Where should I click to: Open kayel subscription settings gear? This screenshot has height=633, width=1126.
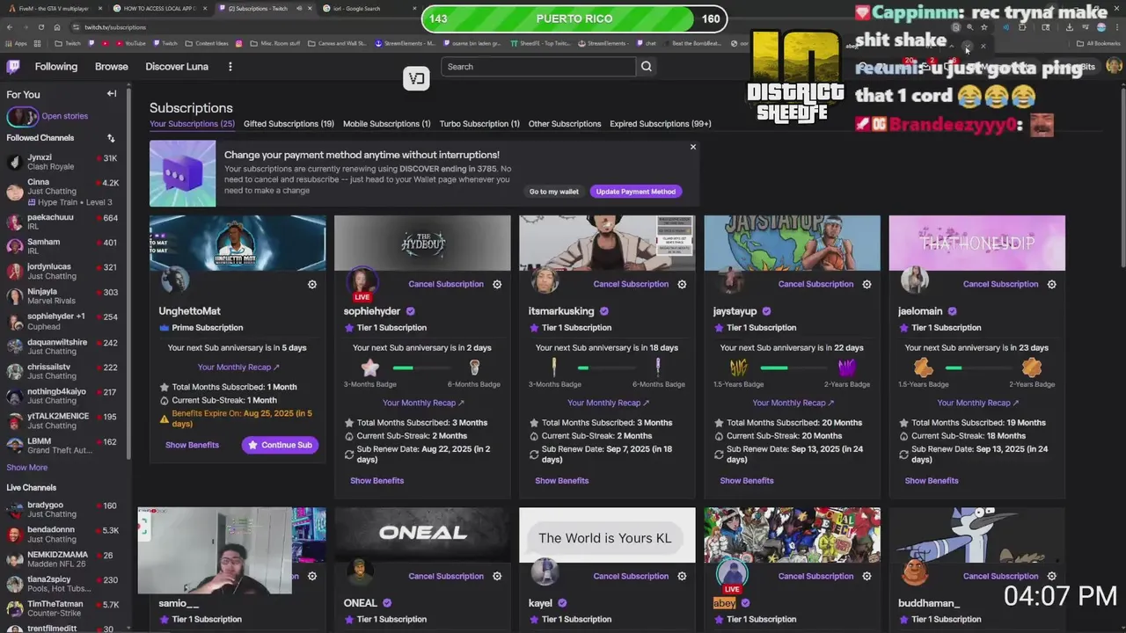click(682, 576)
